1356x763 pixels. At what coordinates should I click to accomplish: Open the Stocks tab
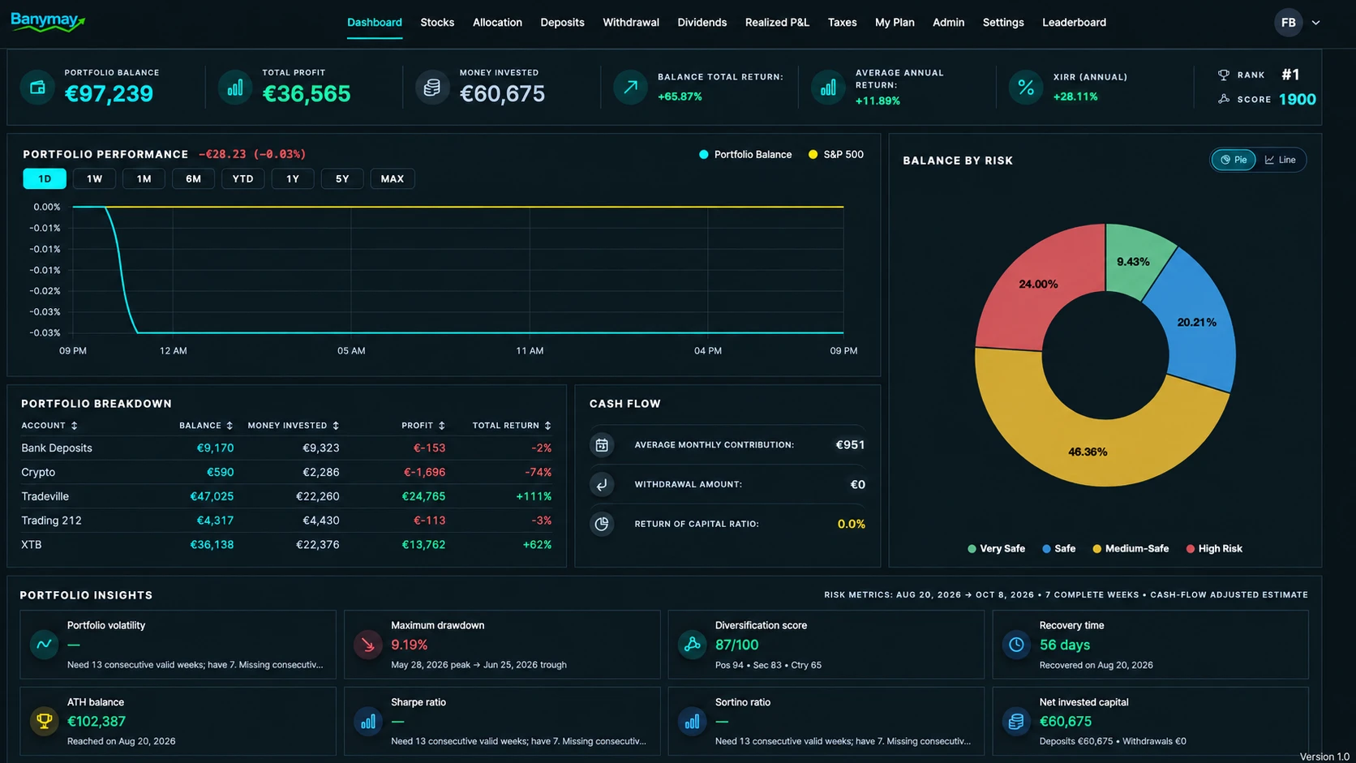click(437, 23)
